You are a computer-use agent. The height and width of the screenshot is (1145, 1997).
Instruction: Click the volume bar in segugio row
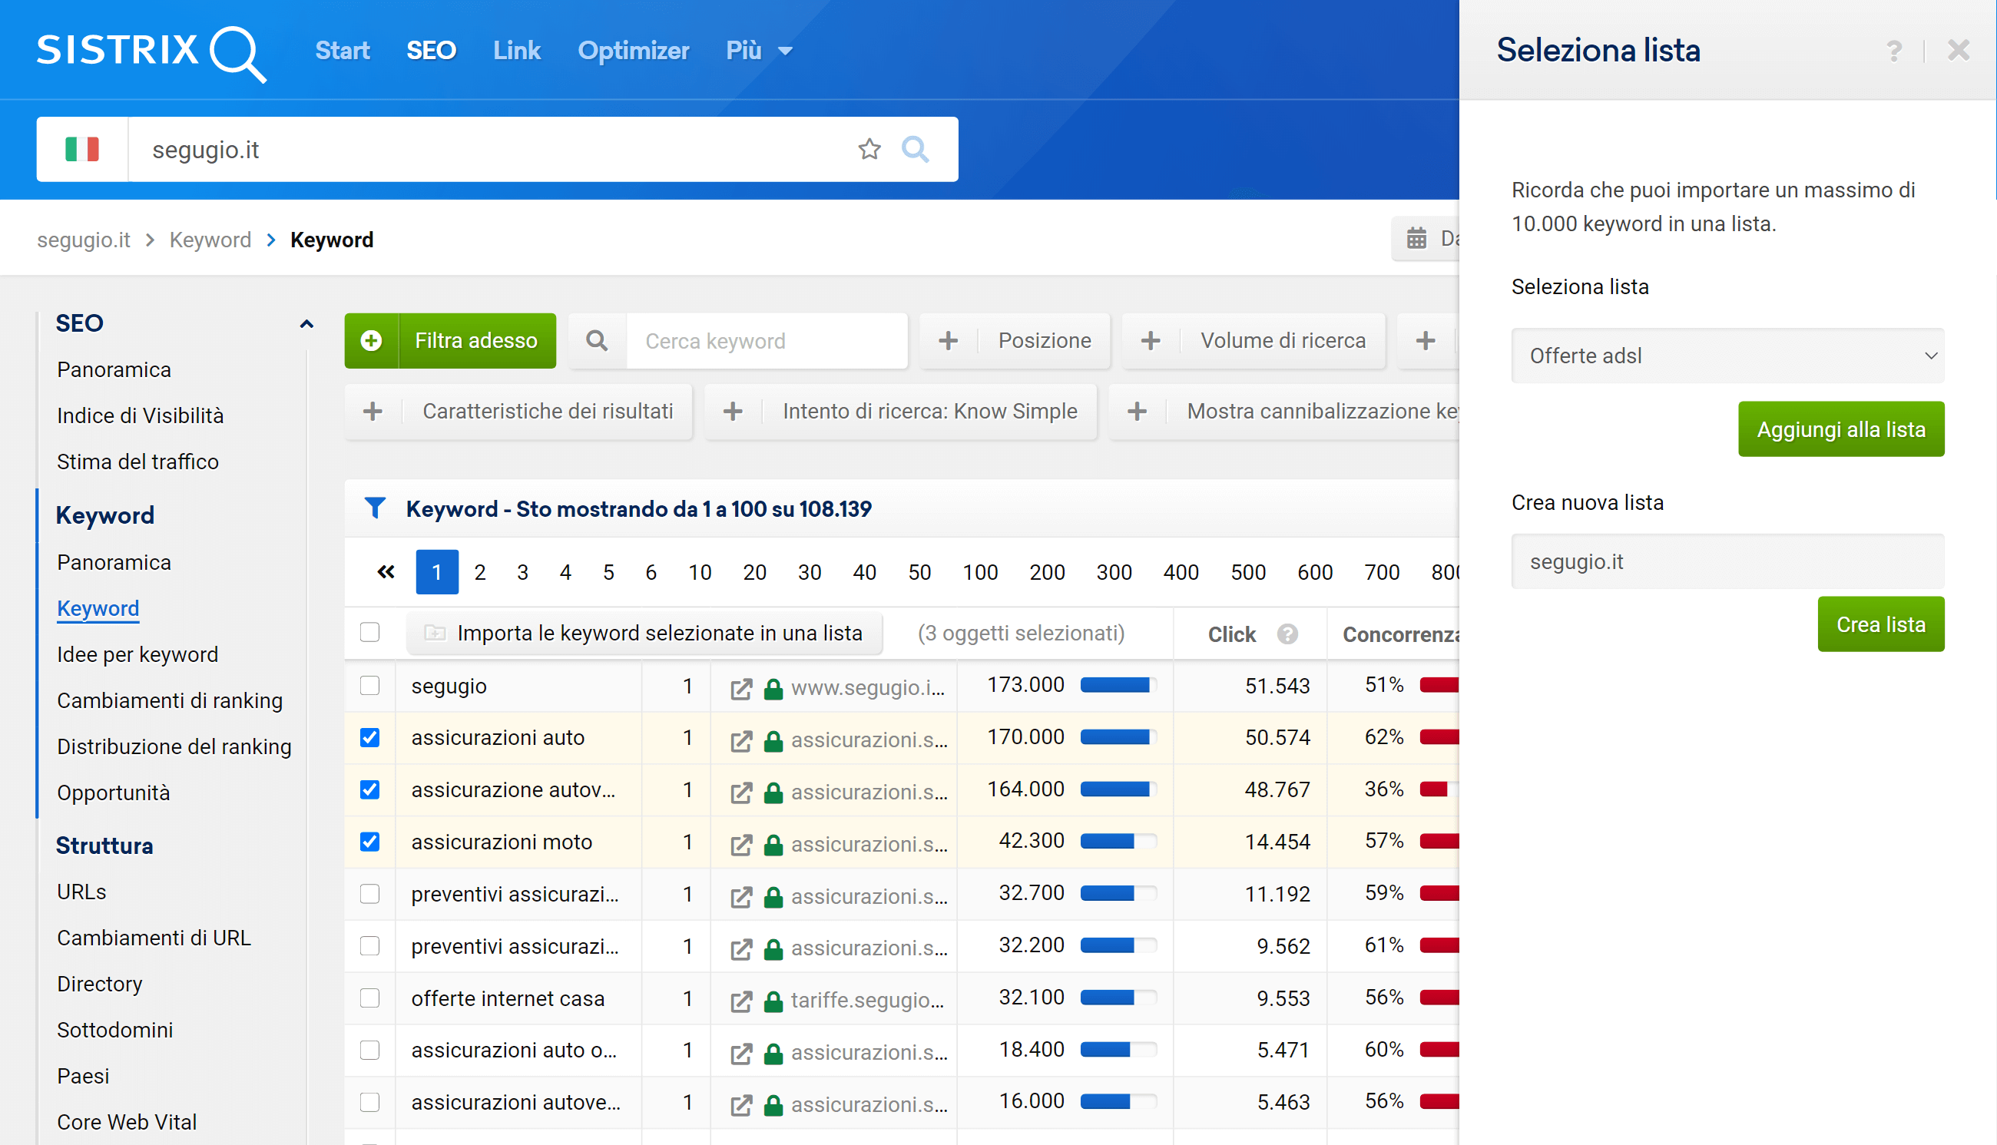coord(1118,685)
